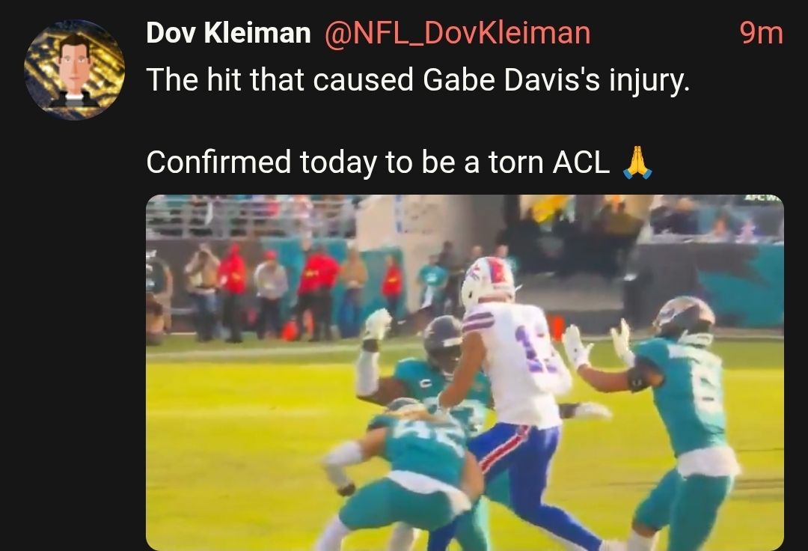Tap the Gabe Davis injury text line
This screenshot has width=808, height=551.
(x=418, y=80)
